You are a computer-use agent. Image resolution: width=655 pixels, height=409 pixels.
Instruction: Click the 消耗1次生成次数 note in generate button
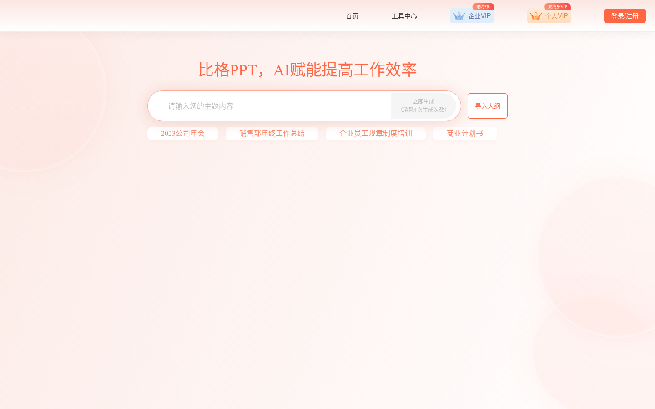click(x=423, y=110)
